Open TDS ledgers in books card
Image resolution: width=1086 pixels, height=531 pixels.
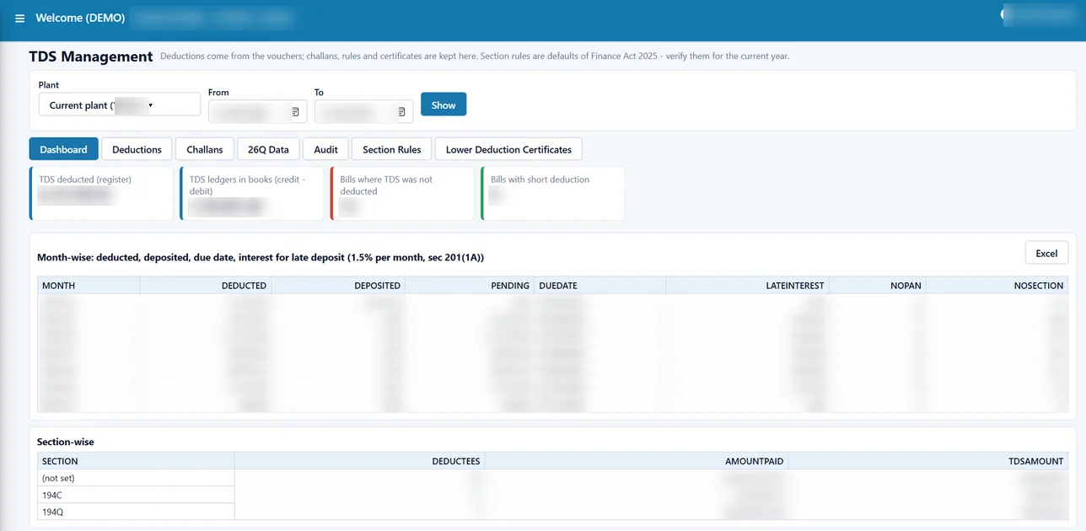click(251, 193)
